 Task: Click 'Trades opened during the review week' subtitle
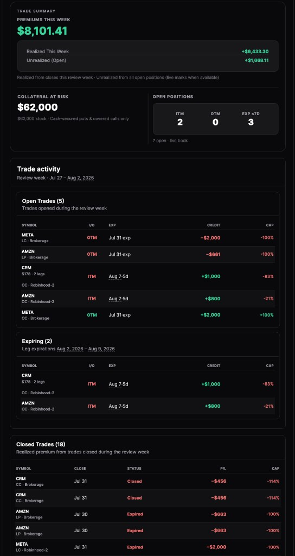click(x=65, y=208)
